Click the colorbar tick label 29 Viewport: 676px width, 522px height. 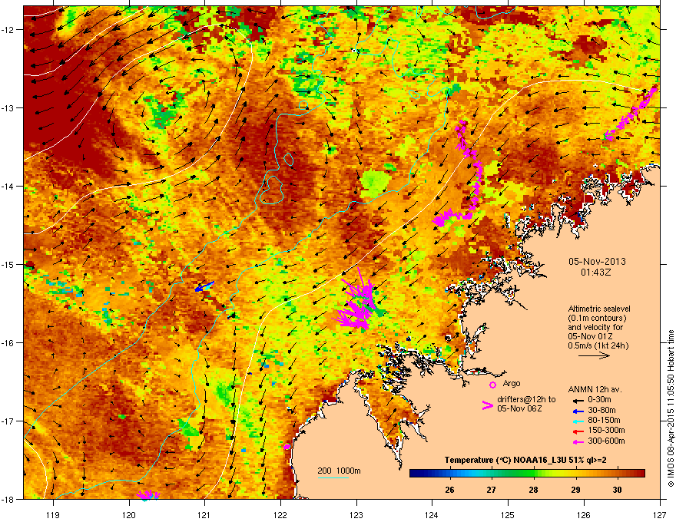575,490
